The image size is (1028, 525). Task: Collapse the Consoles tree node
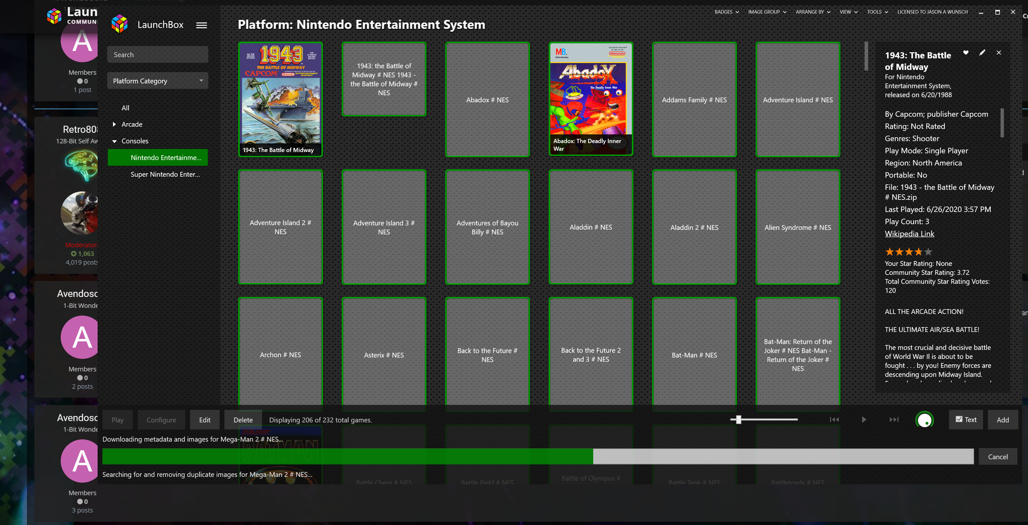click(x=114, y=141)
